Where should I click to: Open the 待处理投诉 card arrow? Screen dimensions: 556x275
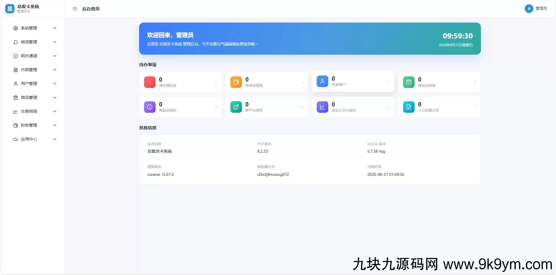click(216, 82)
